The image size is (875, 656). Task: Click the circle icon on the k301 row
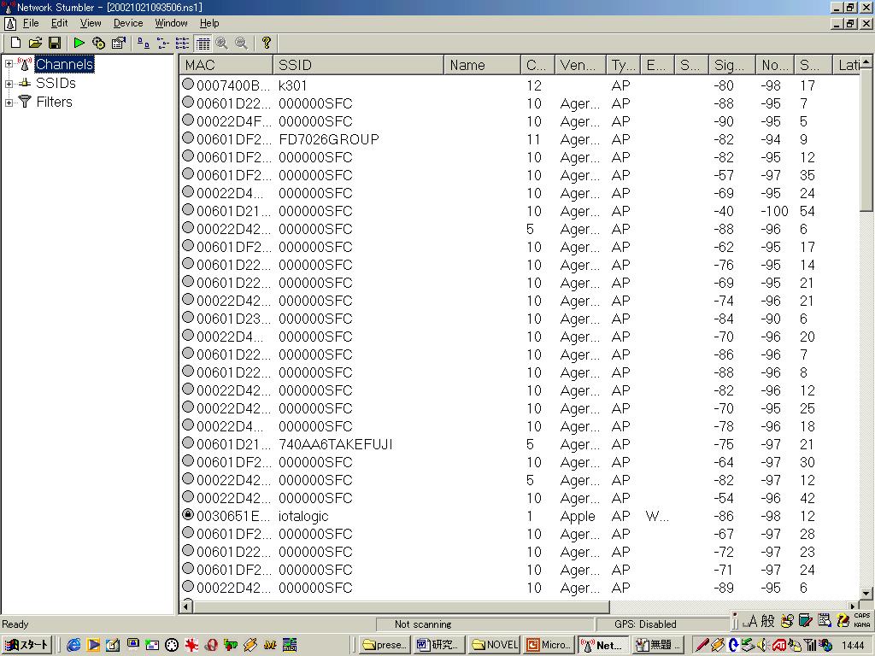tap(188, 85)
